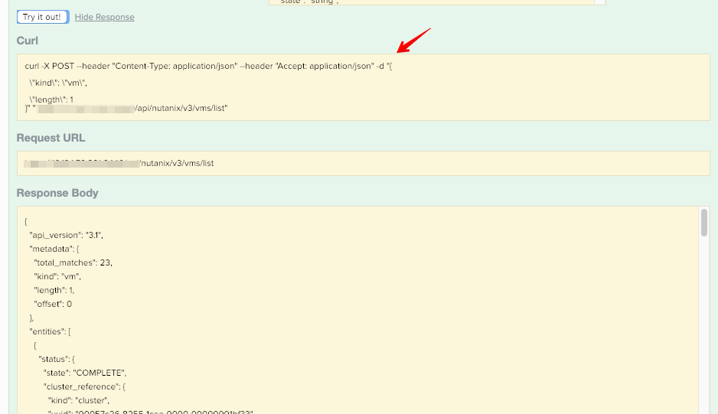The image size is (718, 414).
Task: Click the "offset": 0 line
Action: pos(53,304)
